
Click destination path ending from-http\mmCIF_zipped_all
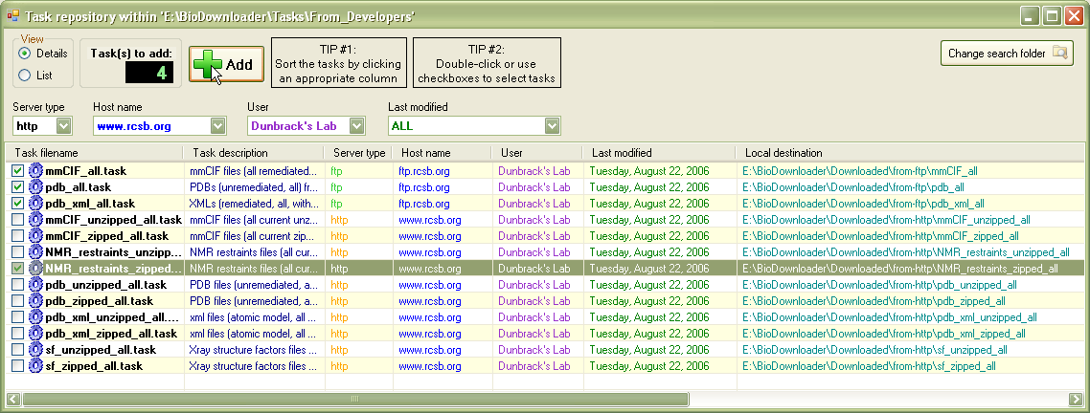[x=881, y=236]
